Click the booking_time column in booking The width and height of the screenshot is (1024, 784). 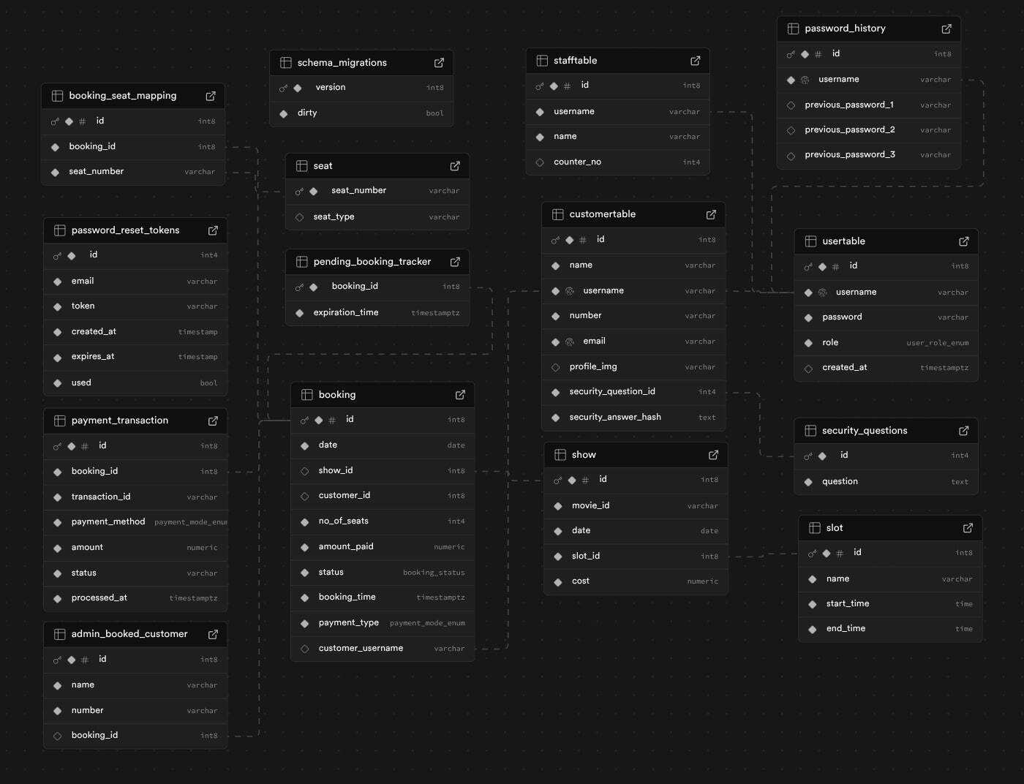[x=383, y=598]
